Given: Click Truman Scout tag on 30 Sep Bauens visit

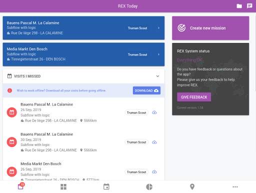Looking at the screenshot, I should (x=136, y=142).
